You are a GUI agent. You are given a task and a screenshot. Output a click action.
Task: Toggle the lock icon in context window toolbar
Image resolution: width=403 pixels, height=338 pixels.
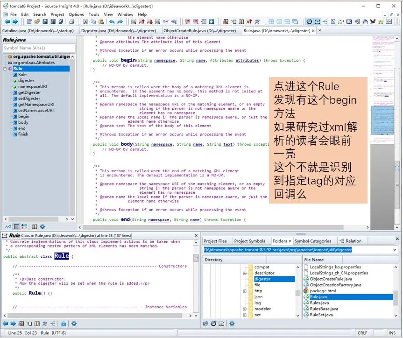[x=64, y=324]
